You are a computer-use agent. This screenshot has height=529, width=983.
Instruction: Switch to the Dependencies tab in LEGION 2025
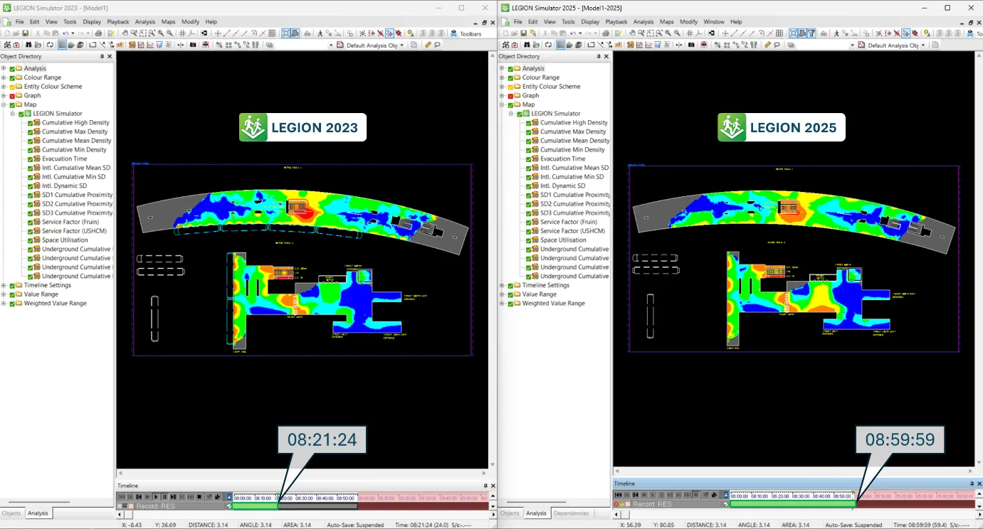pyautogui.click(x=571, y=513)
